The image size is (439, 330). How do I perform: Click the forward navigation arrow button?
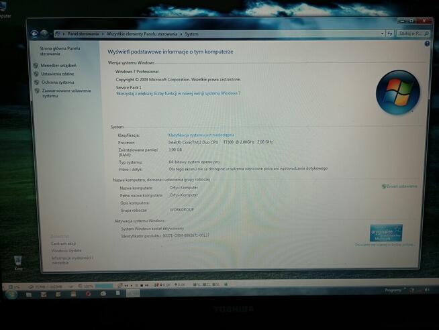(x=44, y=34)
